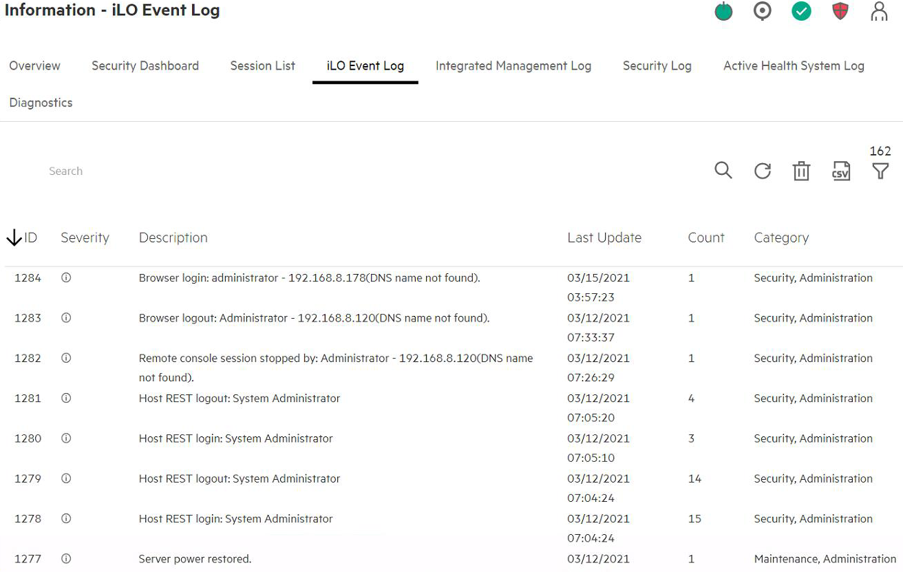
Task: Sort by the Last Update column header
Action: [604, 238]
